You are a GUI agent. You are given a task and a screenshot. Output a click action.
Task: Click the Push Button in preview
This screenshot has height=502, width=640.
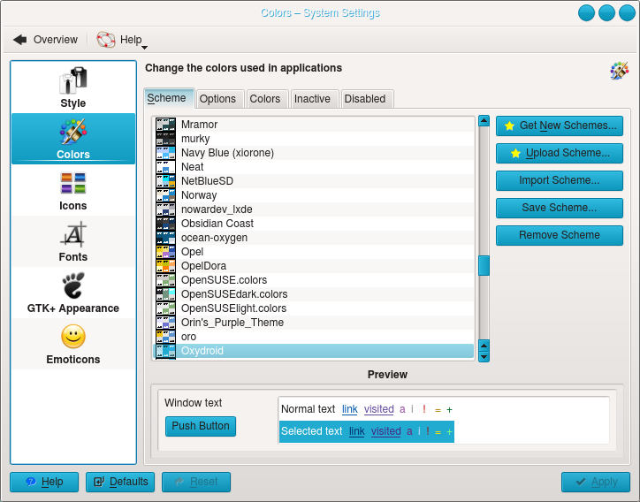point(201,426)
